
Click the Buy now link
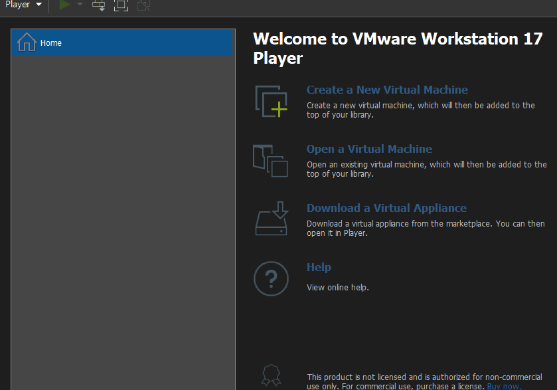(x=504, y=386)
